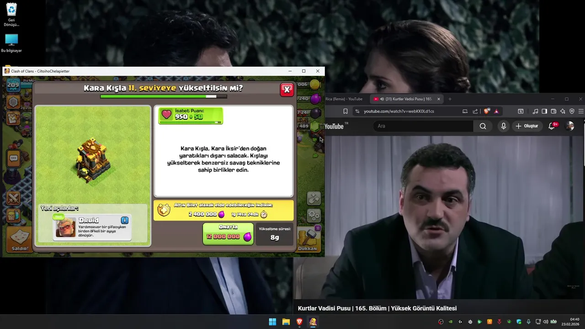Click the upgrade level progress bar
Screen dimensions: 585x329
click(164, 96)
